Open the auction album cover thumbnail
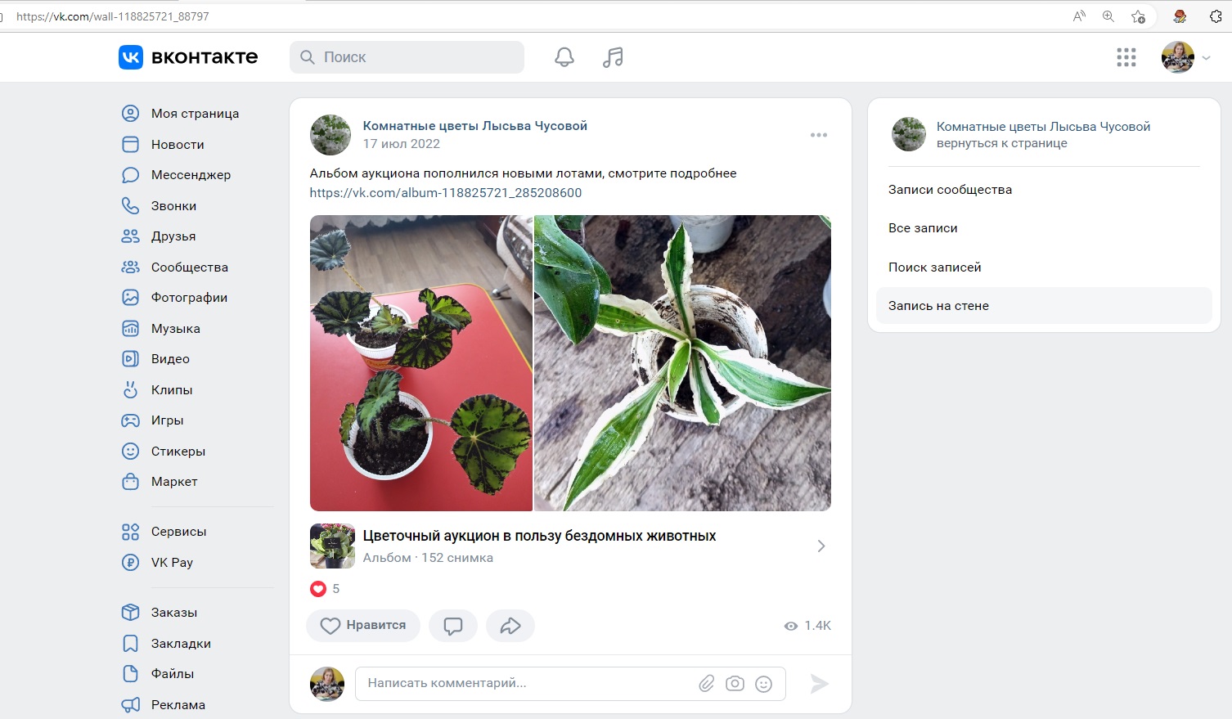 [x=332, y=546]
